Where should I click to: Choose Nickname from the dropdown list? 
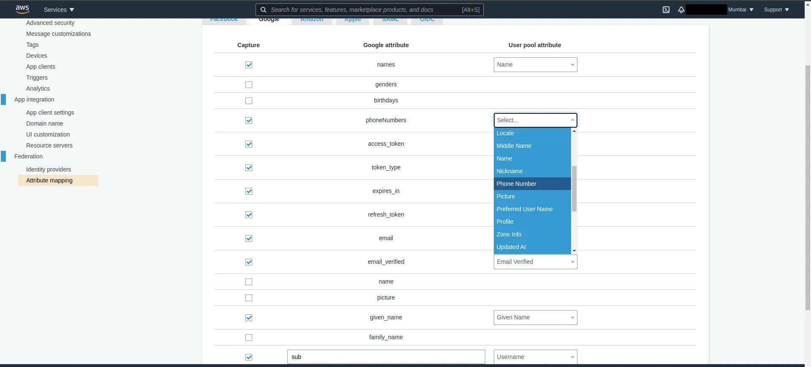tap(532, 171)
